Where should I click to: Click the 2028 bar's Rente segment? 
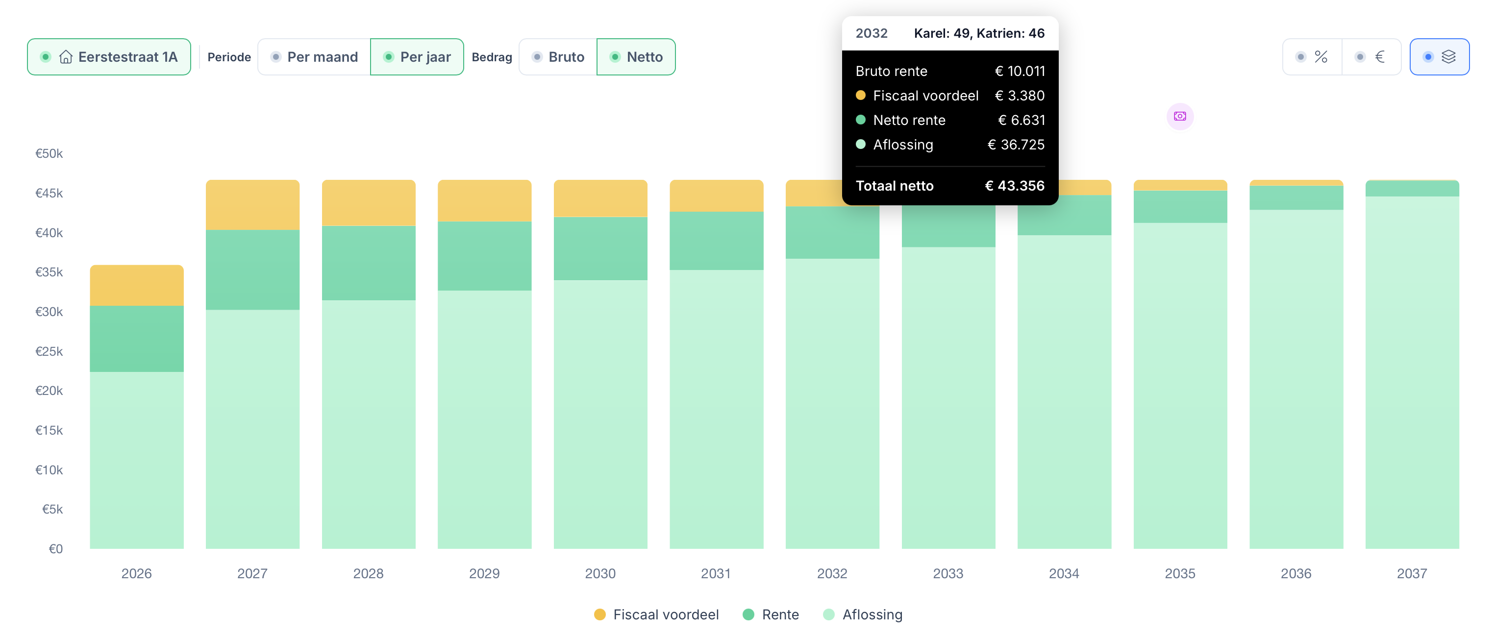[369, 263]
